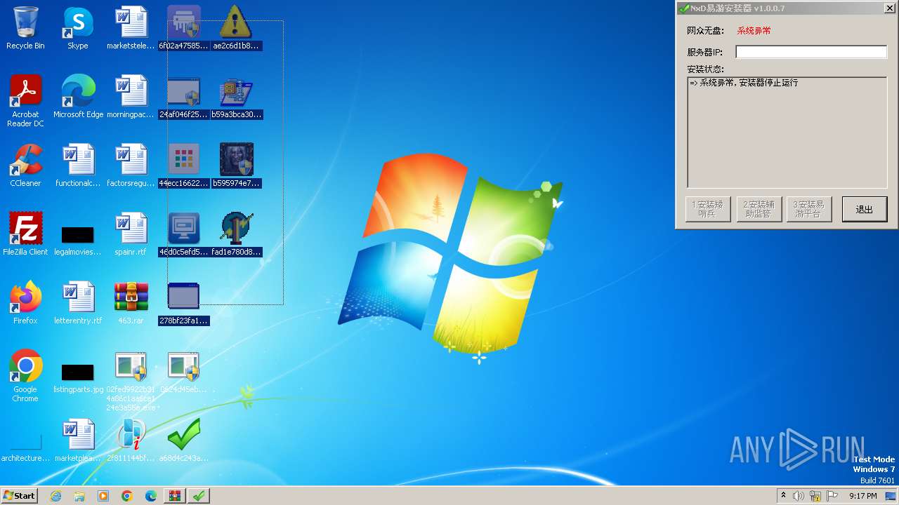Select the 2f811144bf info icon
The width and height of the screenshot is (899, 505).
[131, 440]
